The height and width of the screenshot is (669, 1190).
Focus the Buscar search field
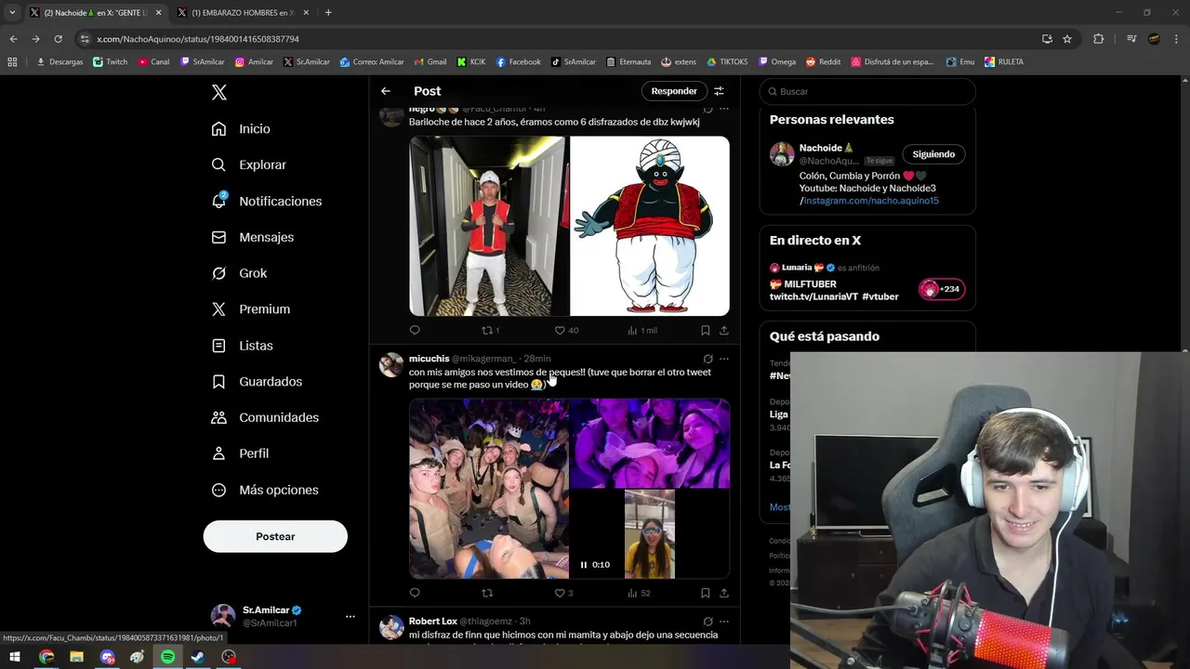tap(867, 92)
